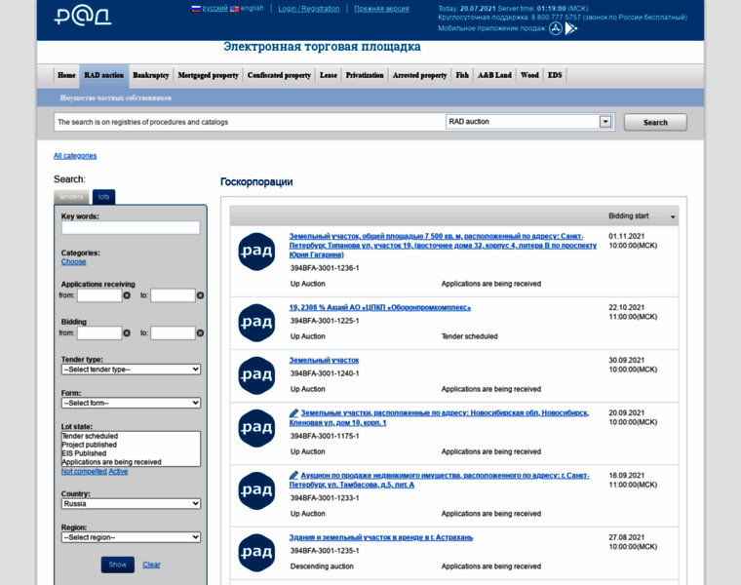Toggle sort arrow next to Bidding start
Viewport: 741px width, 585px height.
(x=673, y=216)
